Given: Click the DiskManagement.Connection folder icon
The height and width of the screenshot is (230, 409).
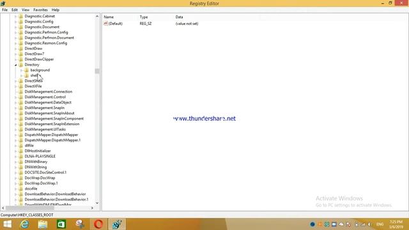Looking at the screenshot, I should tap(21, 91).
